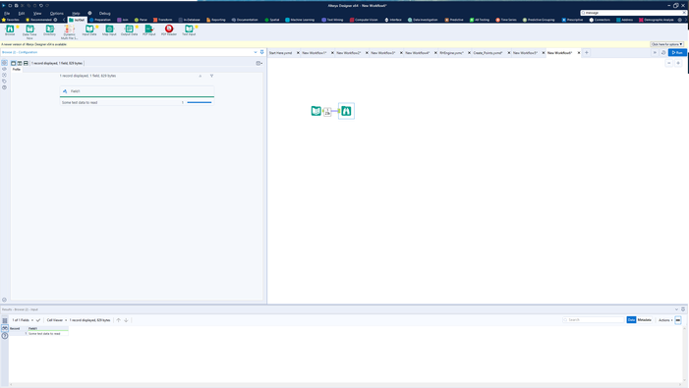Select the Input Data tool
This screenshot has height=388, width=689.
[x=89, y=30]
